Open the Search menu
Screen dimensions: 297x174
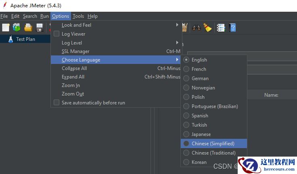click(30, 16)
